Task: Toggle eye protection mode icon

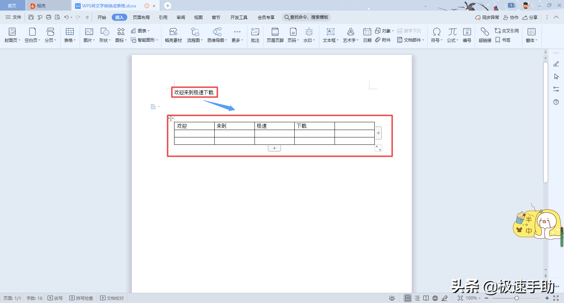Action: [392, 298]
